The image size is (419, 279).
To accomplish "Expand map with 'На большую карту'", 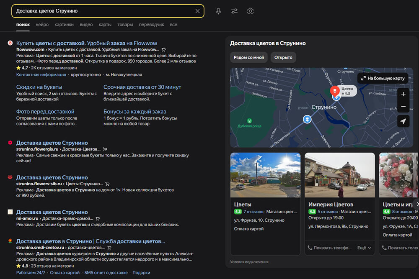I will click(x=383, y=78).
